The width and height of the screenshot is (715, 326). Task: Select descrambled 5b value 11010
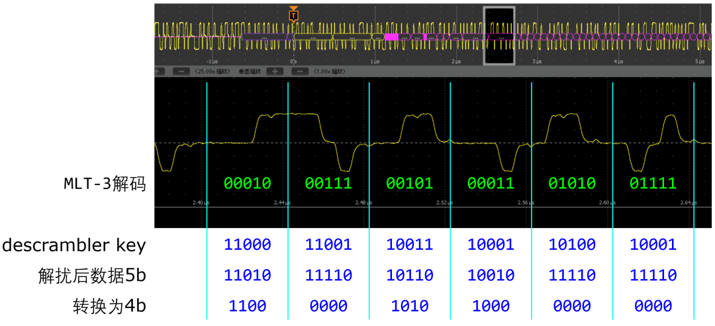point(247,275)
